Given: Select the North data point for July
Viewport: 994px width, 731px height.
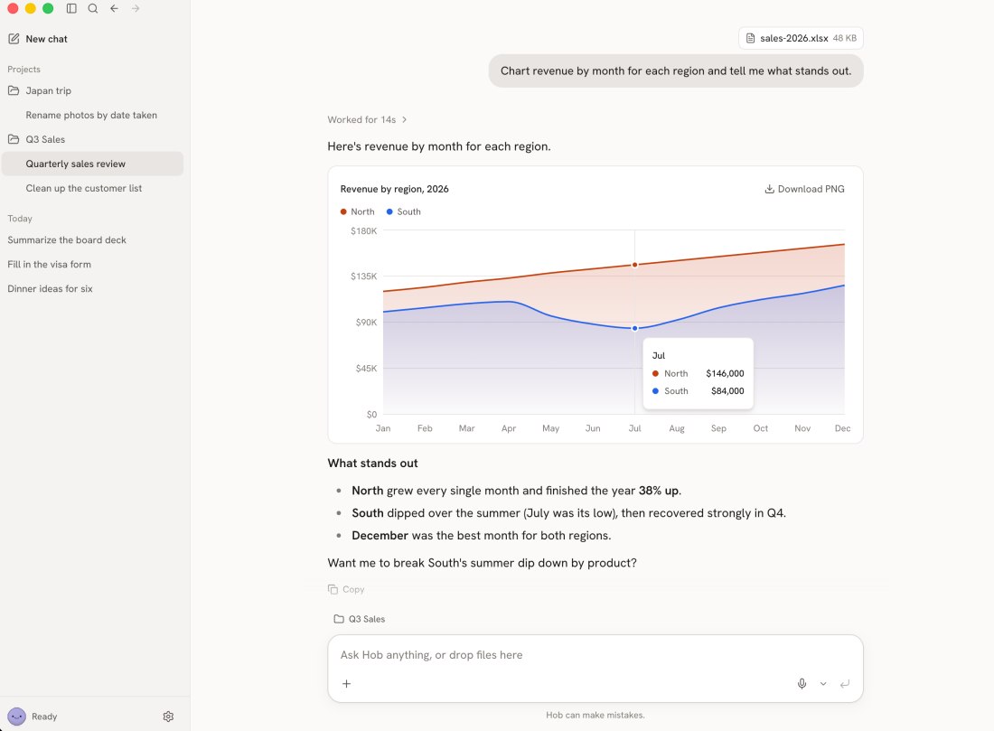Looking at the screenshot, I should [x=634, y=265].
